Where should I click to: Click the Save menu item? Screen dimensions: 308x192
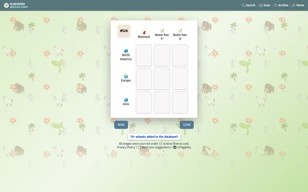[265, 5]
